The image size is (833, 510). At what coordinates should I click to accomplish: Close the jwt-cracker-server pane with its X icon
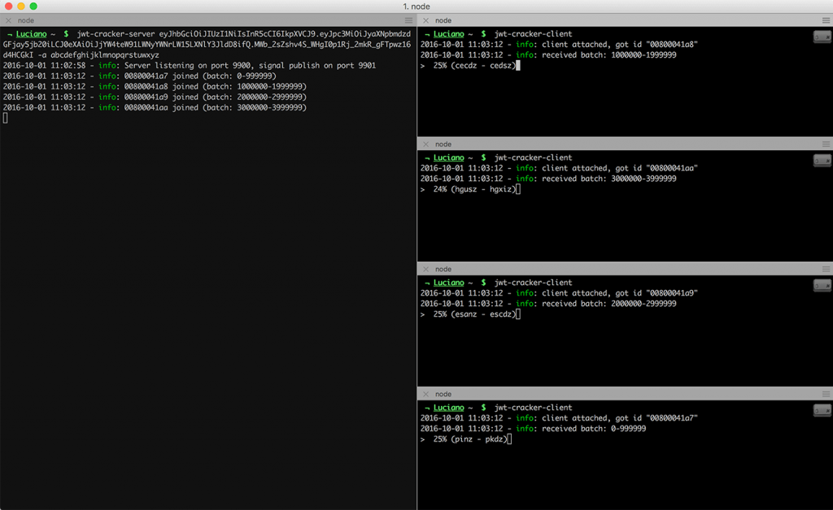click(8, 20)
